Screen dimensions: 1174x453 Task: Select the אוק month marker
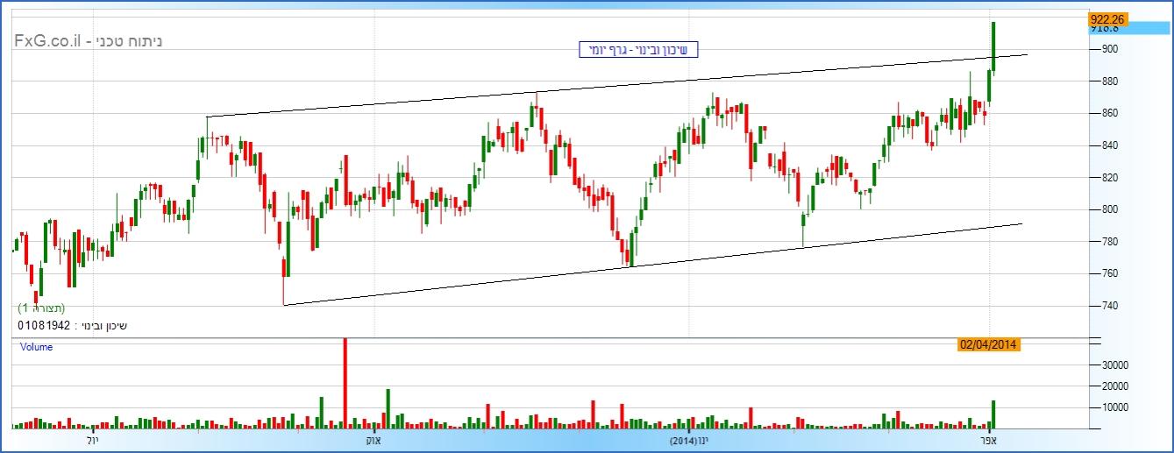pos(373,440)
